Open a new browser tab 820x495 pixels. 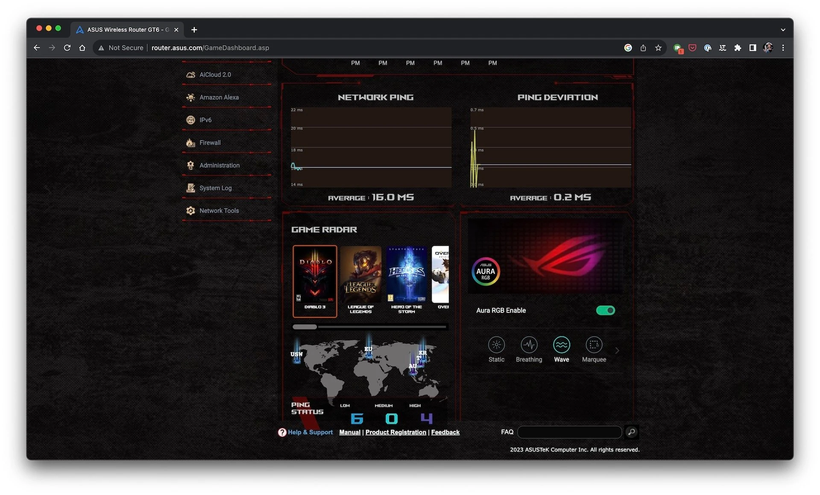(194, 29)
